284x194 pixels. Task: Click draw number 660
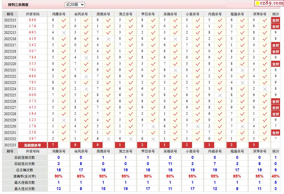pos(33,76)
